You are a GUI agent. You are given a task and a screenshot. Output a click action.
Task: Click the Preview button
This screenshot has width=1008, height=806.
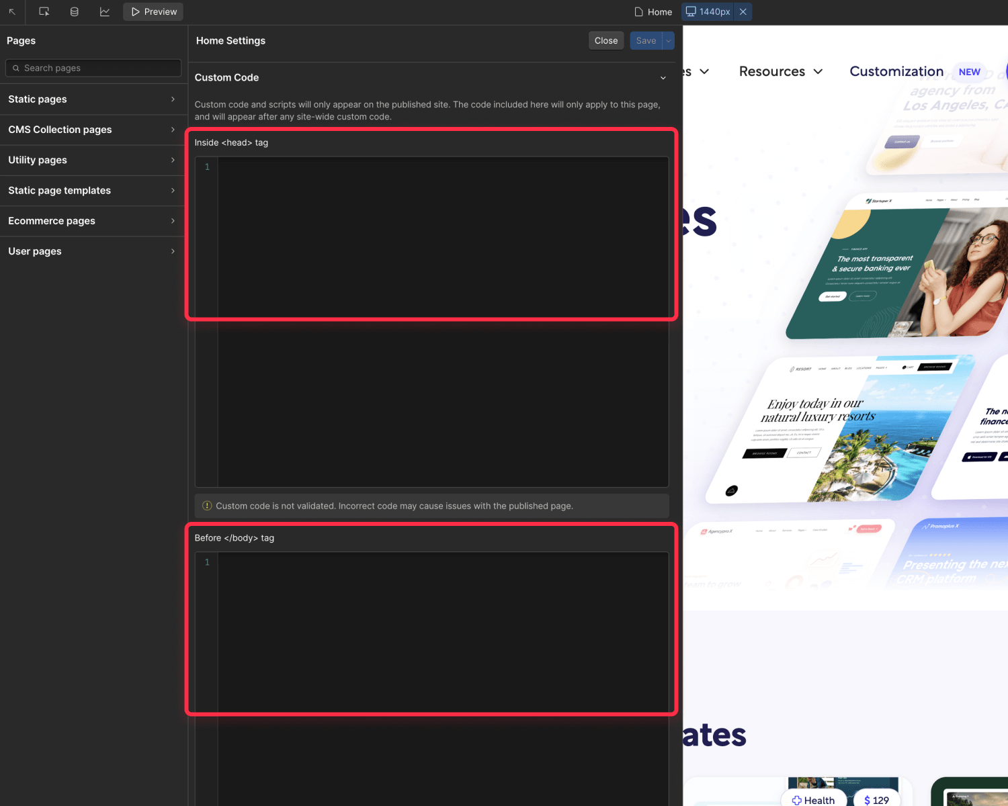point(153,12)
